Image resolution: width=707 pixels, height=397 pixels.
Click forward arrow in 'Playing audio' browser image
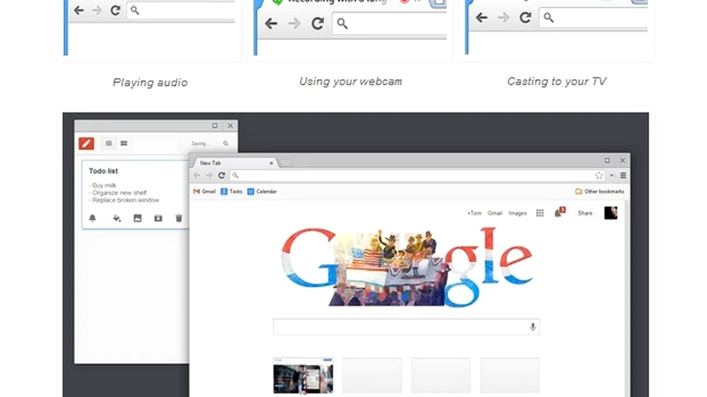97,10
